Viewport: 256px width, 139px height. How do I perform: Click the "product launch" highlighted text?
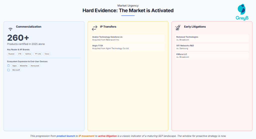pos(66,136)
